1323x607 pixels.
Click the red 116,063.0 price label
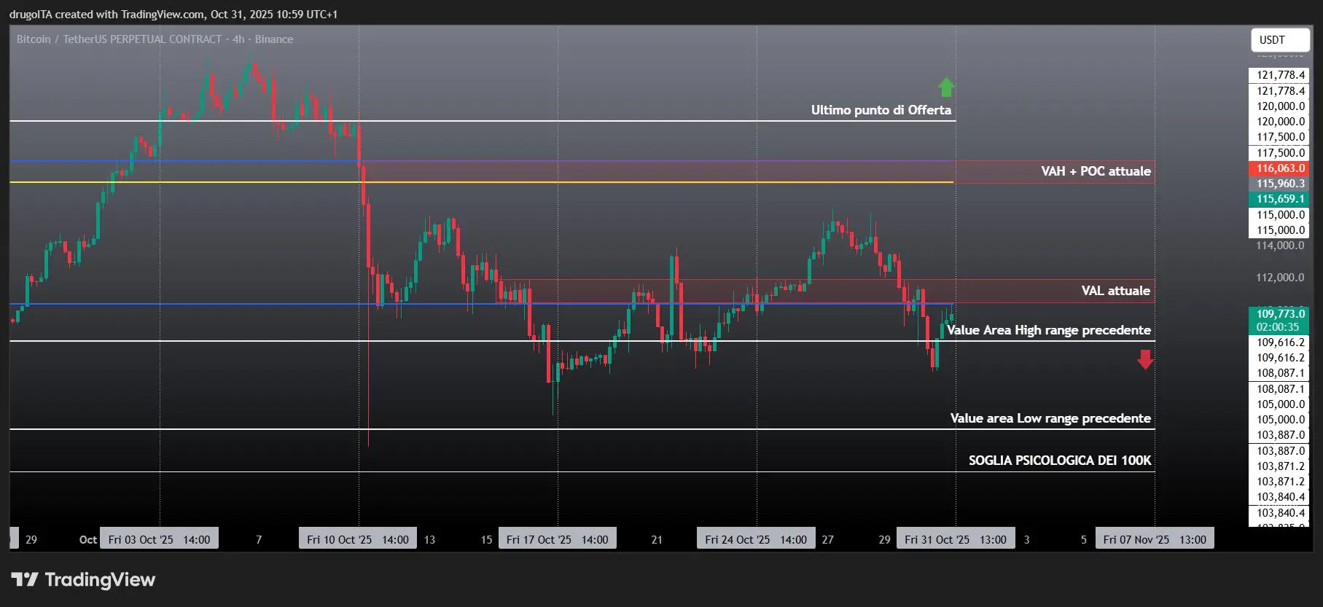[1279, 168]
